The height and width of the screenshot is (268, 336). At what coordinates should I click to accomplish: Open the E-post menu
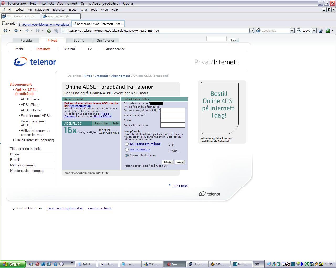click(73, 10)
